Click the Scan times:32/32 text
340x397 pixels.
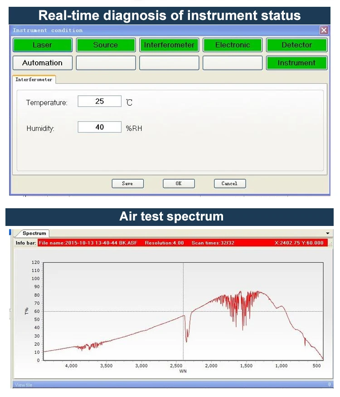click(x=213, y=243)
